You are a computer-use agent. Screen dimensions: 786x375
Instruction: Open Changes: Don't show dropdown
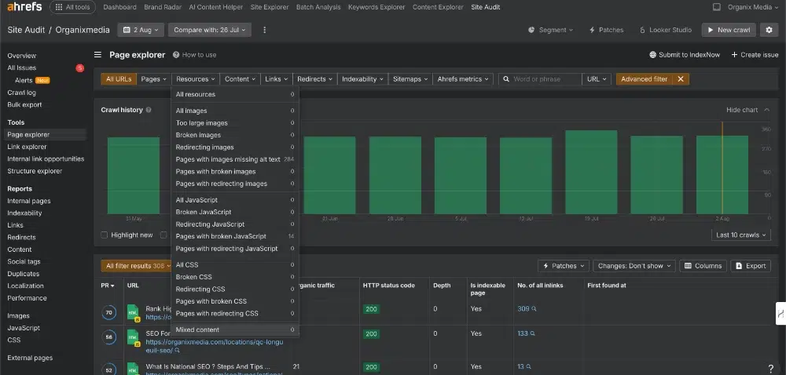coord(634,266)
